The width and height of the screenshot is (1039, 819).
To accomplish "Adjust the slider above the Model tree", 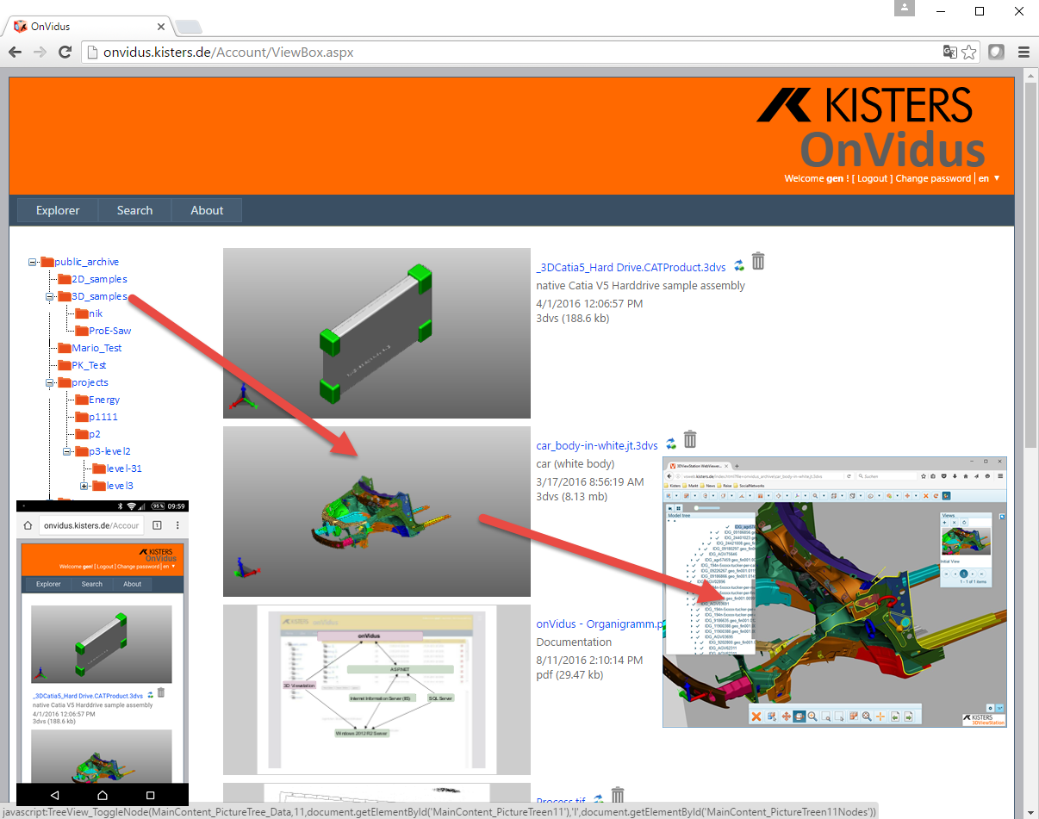I will [x=706, y=508].
